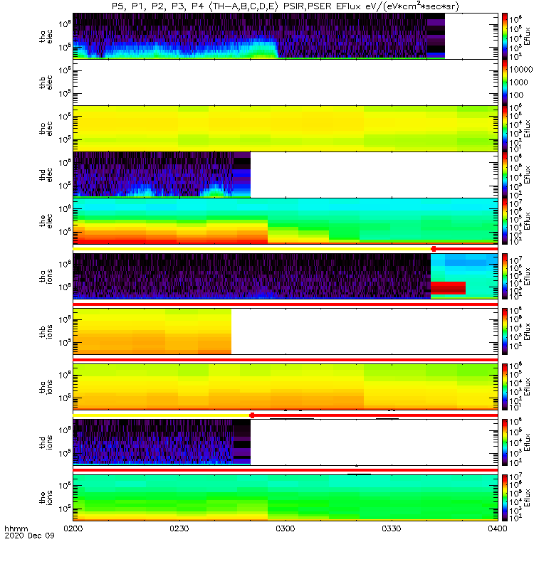Viewport: 534px width, 569px height.
Task: Click the Eflux label beside tha elec color bar
Action: pyautogui.click(x=527, y=36)
